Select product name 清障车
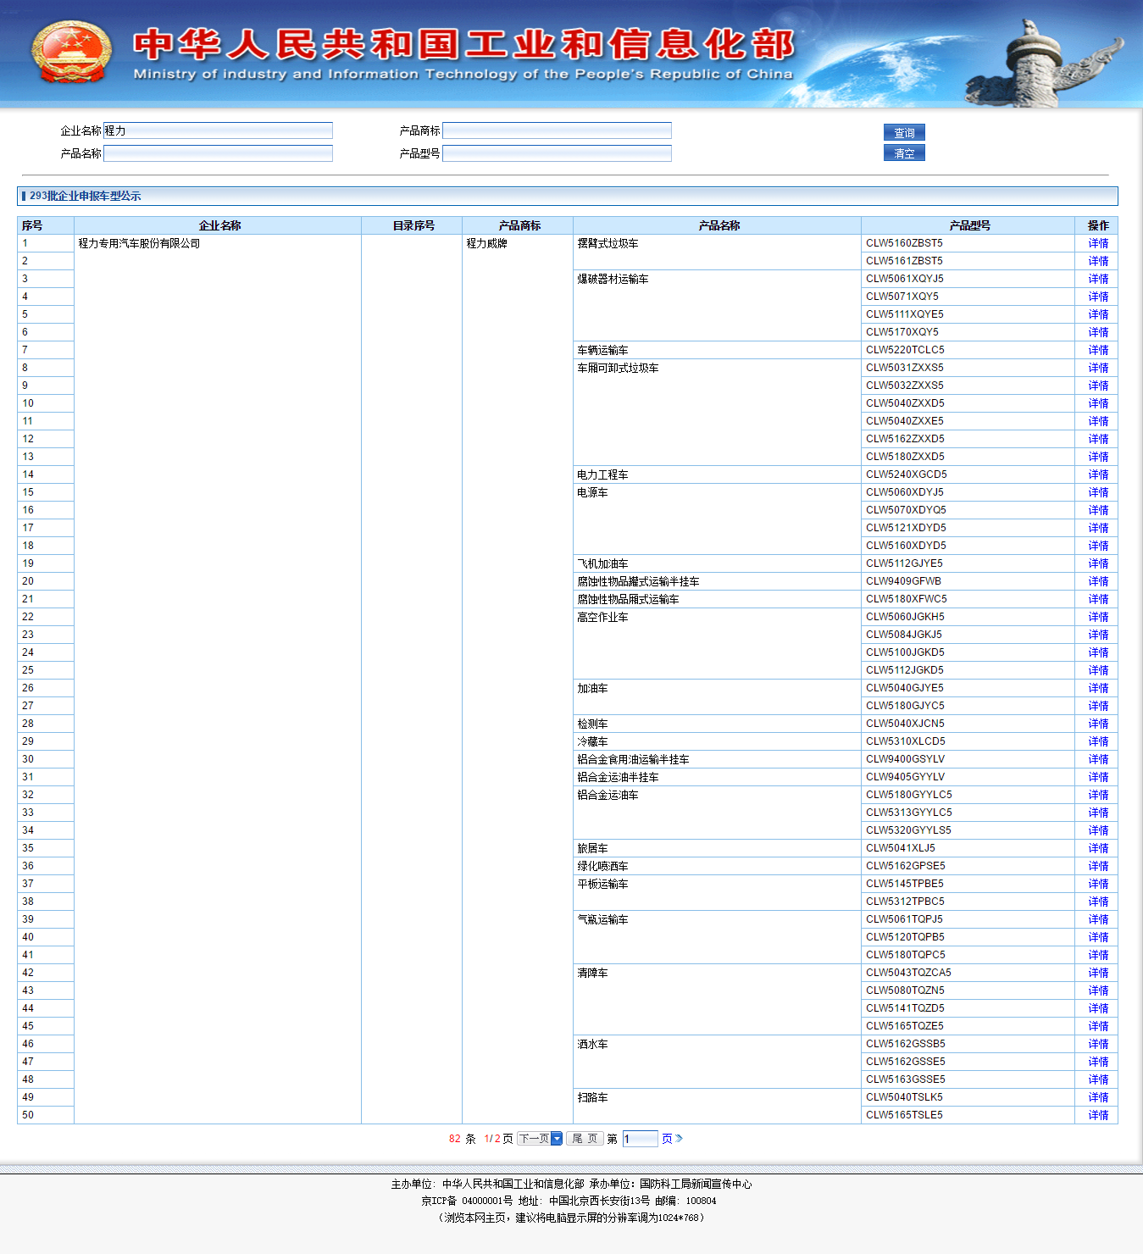 click(x=592, y=973)
